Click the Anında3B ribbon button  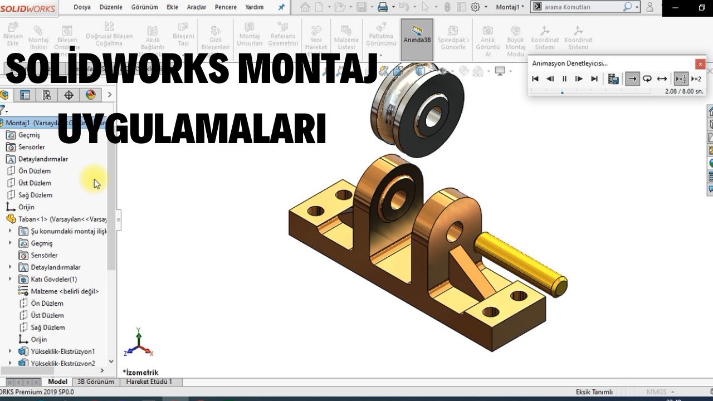(x=417, y=40)
